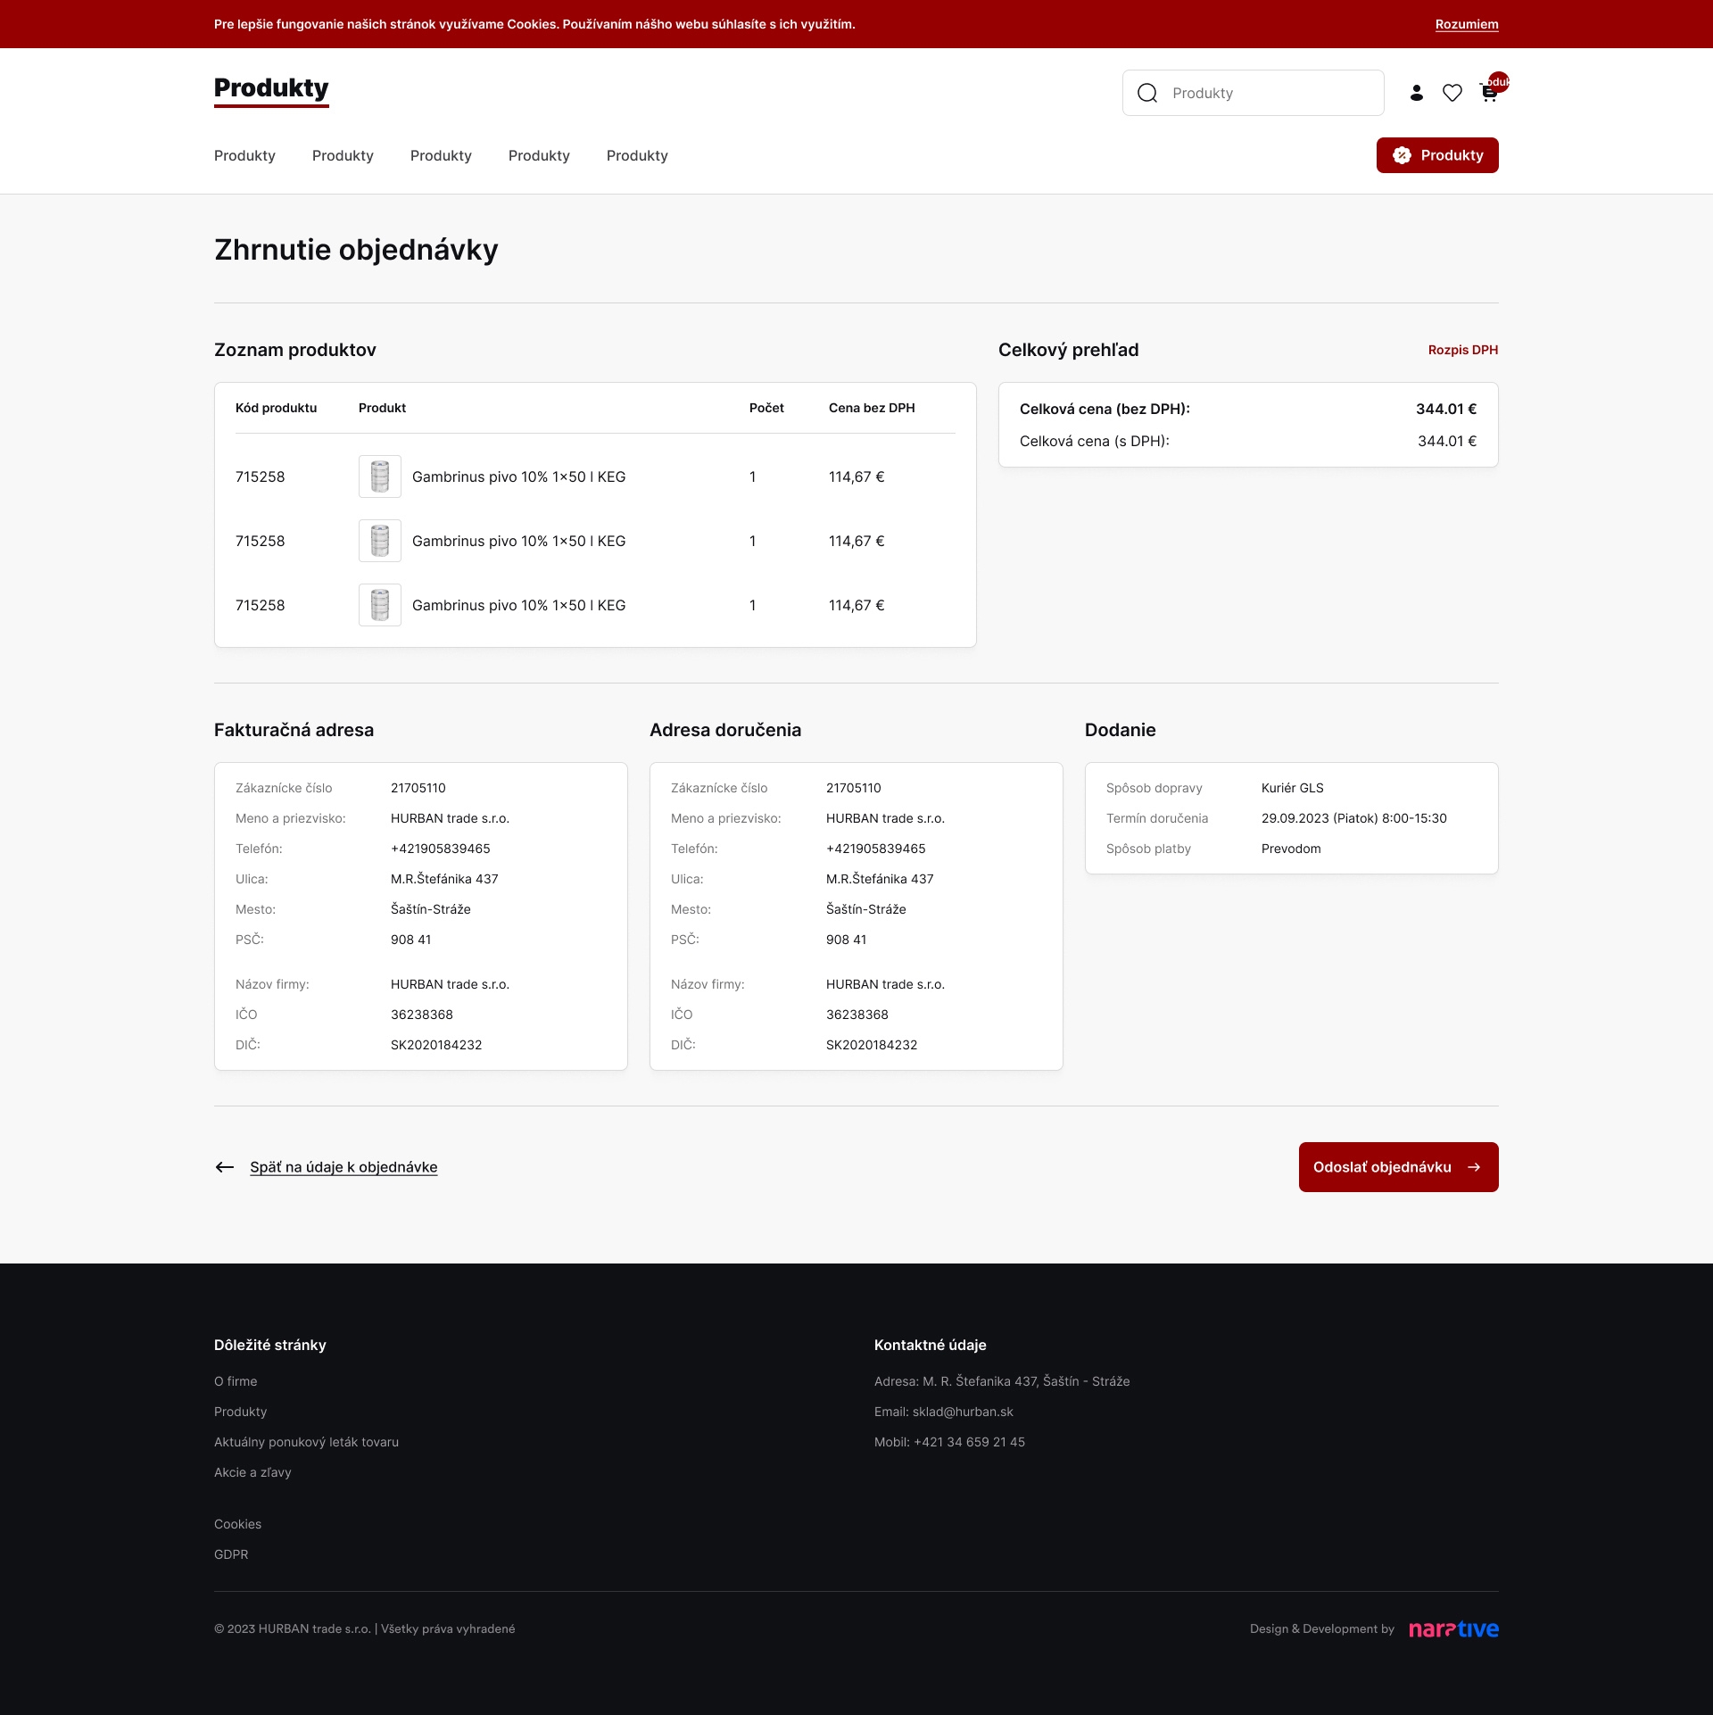This screenshot has width=1713, height=1715.
Task: Go back via Späť na údaje k objednávke
Action: (x=343, y=1167)
